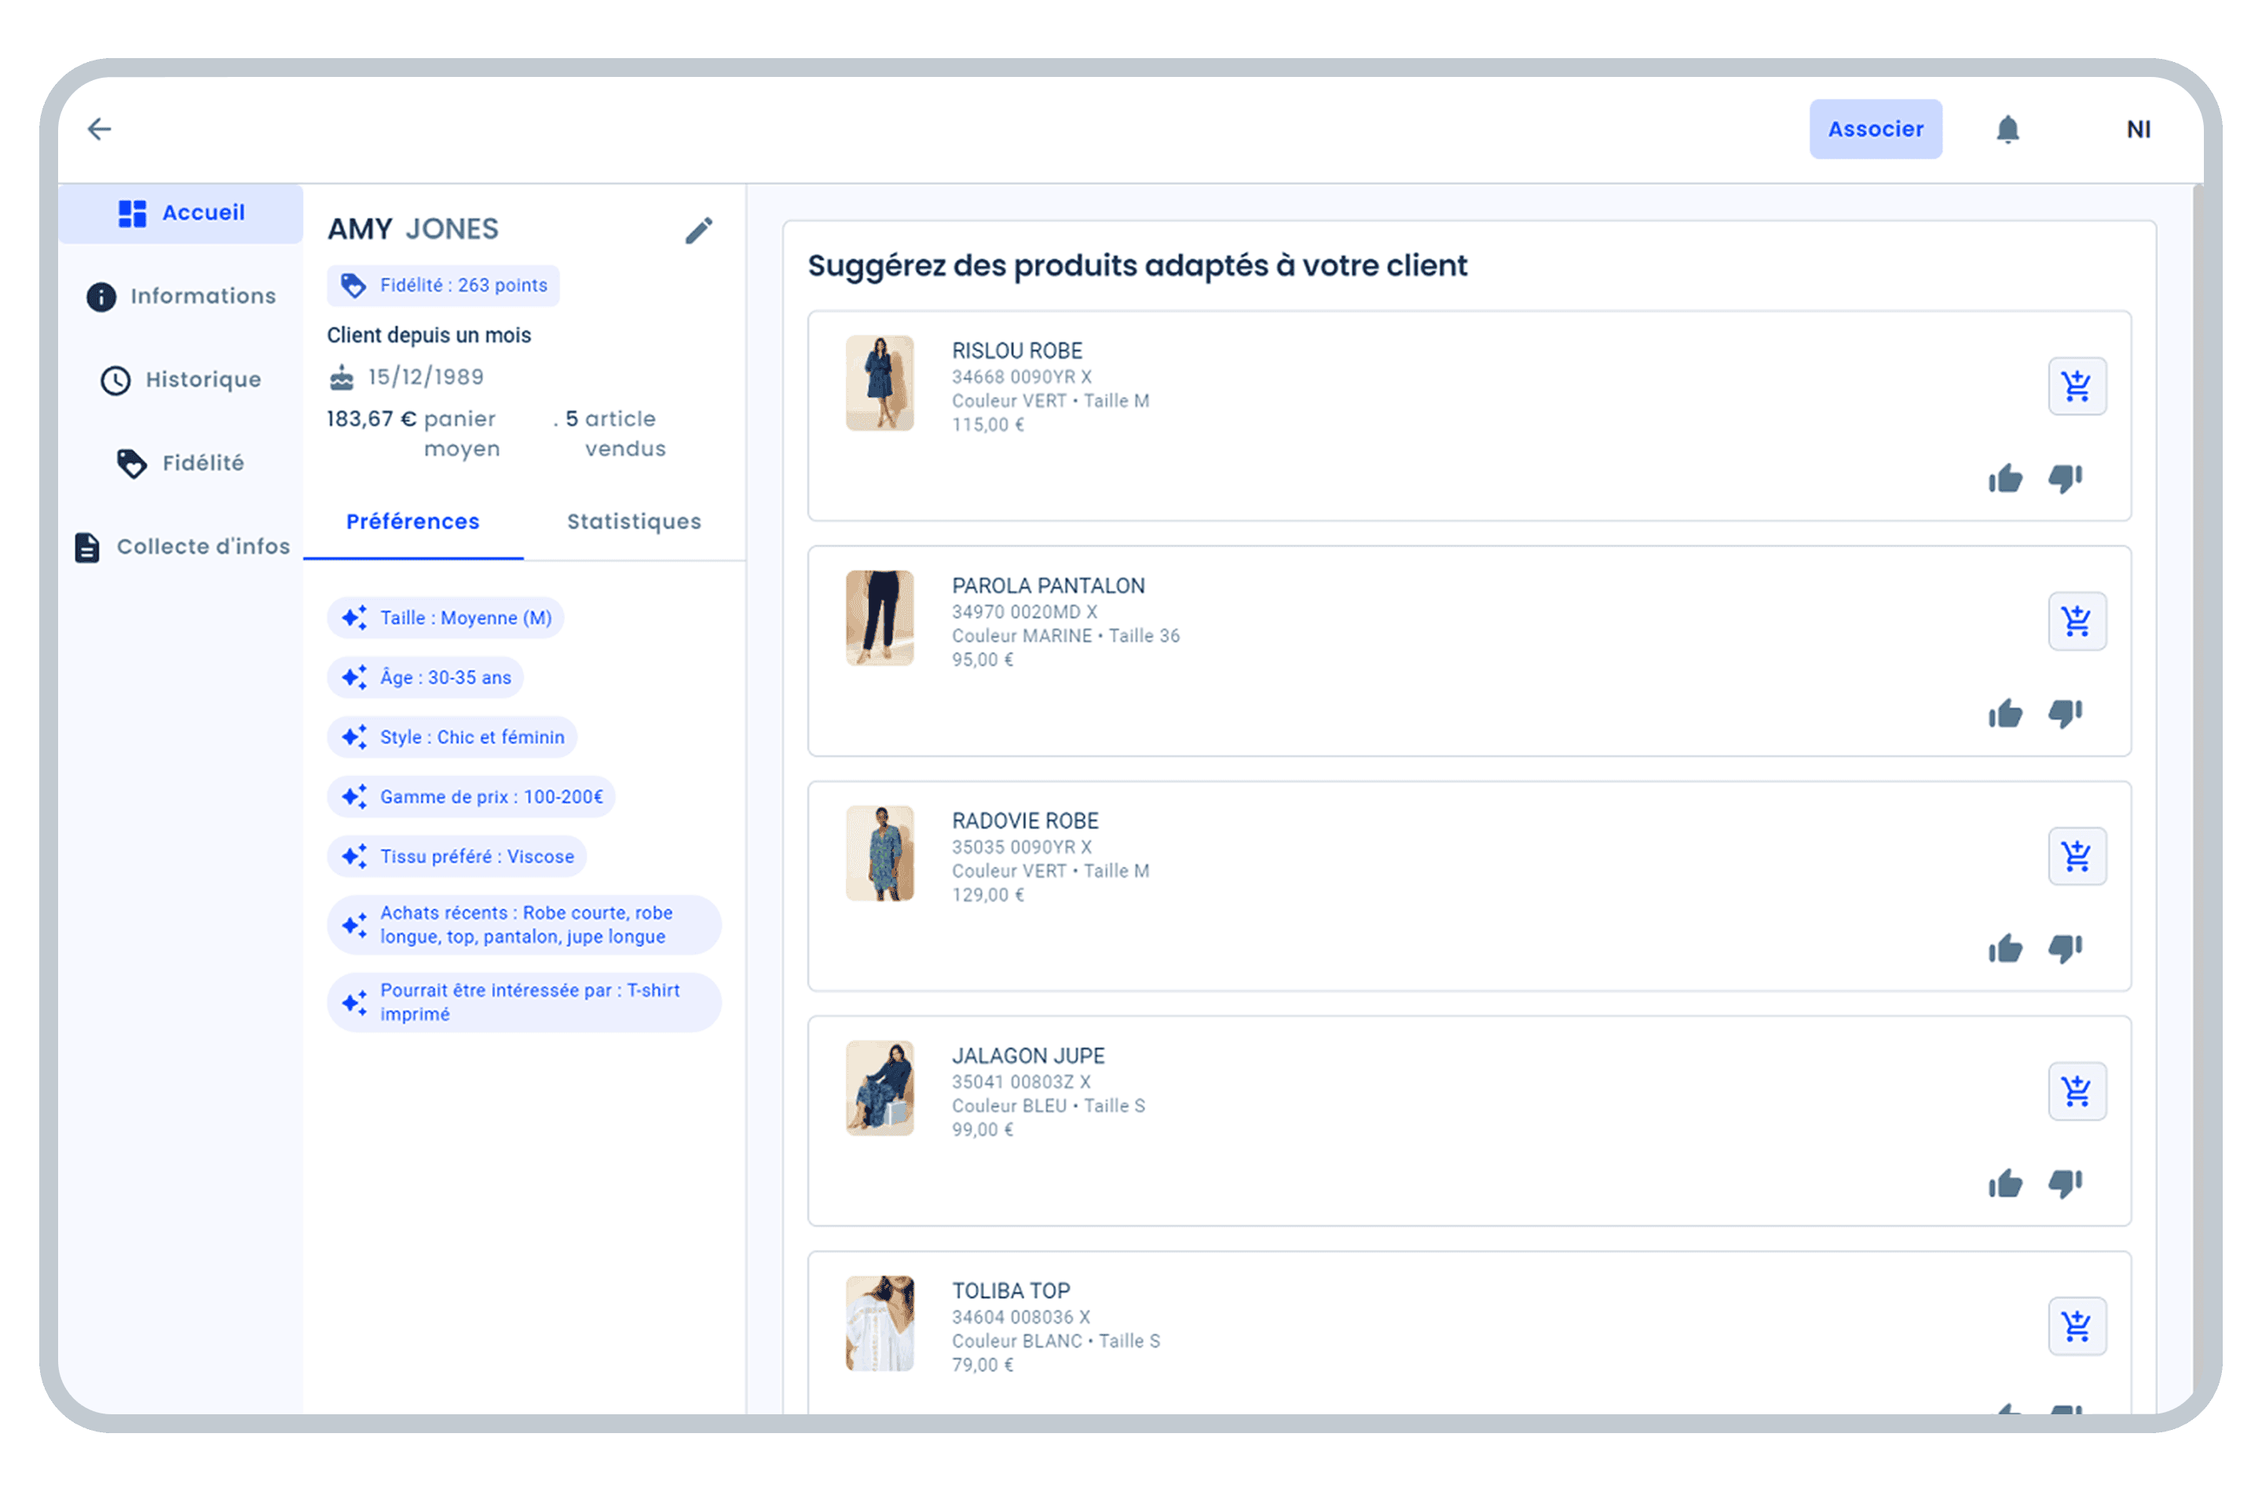Viewport: 2262px width, 1492px height.
Task: Switch to the Statistiques tab
Action: pyautogui.click(x=634, y=521)
